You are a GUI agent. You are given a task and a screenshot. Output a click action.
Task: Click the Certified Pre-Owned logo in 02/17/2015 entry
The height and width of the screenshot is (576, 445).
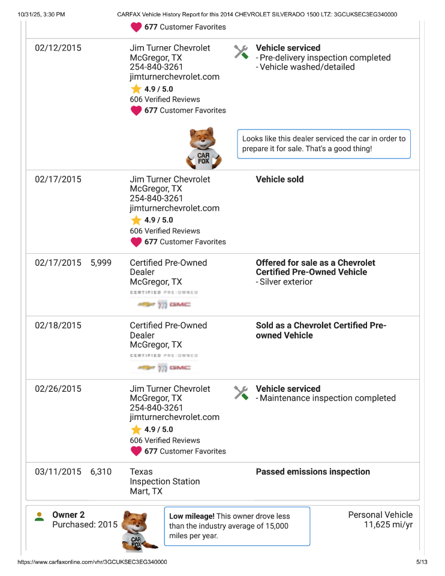tap(164, 299)
